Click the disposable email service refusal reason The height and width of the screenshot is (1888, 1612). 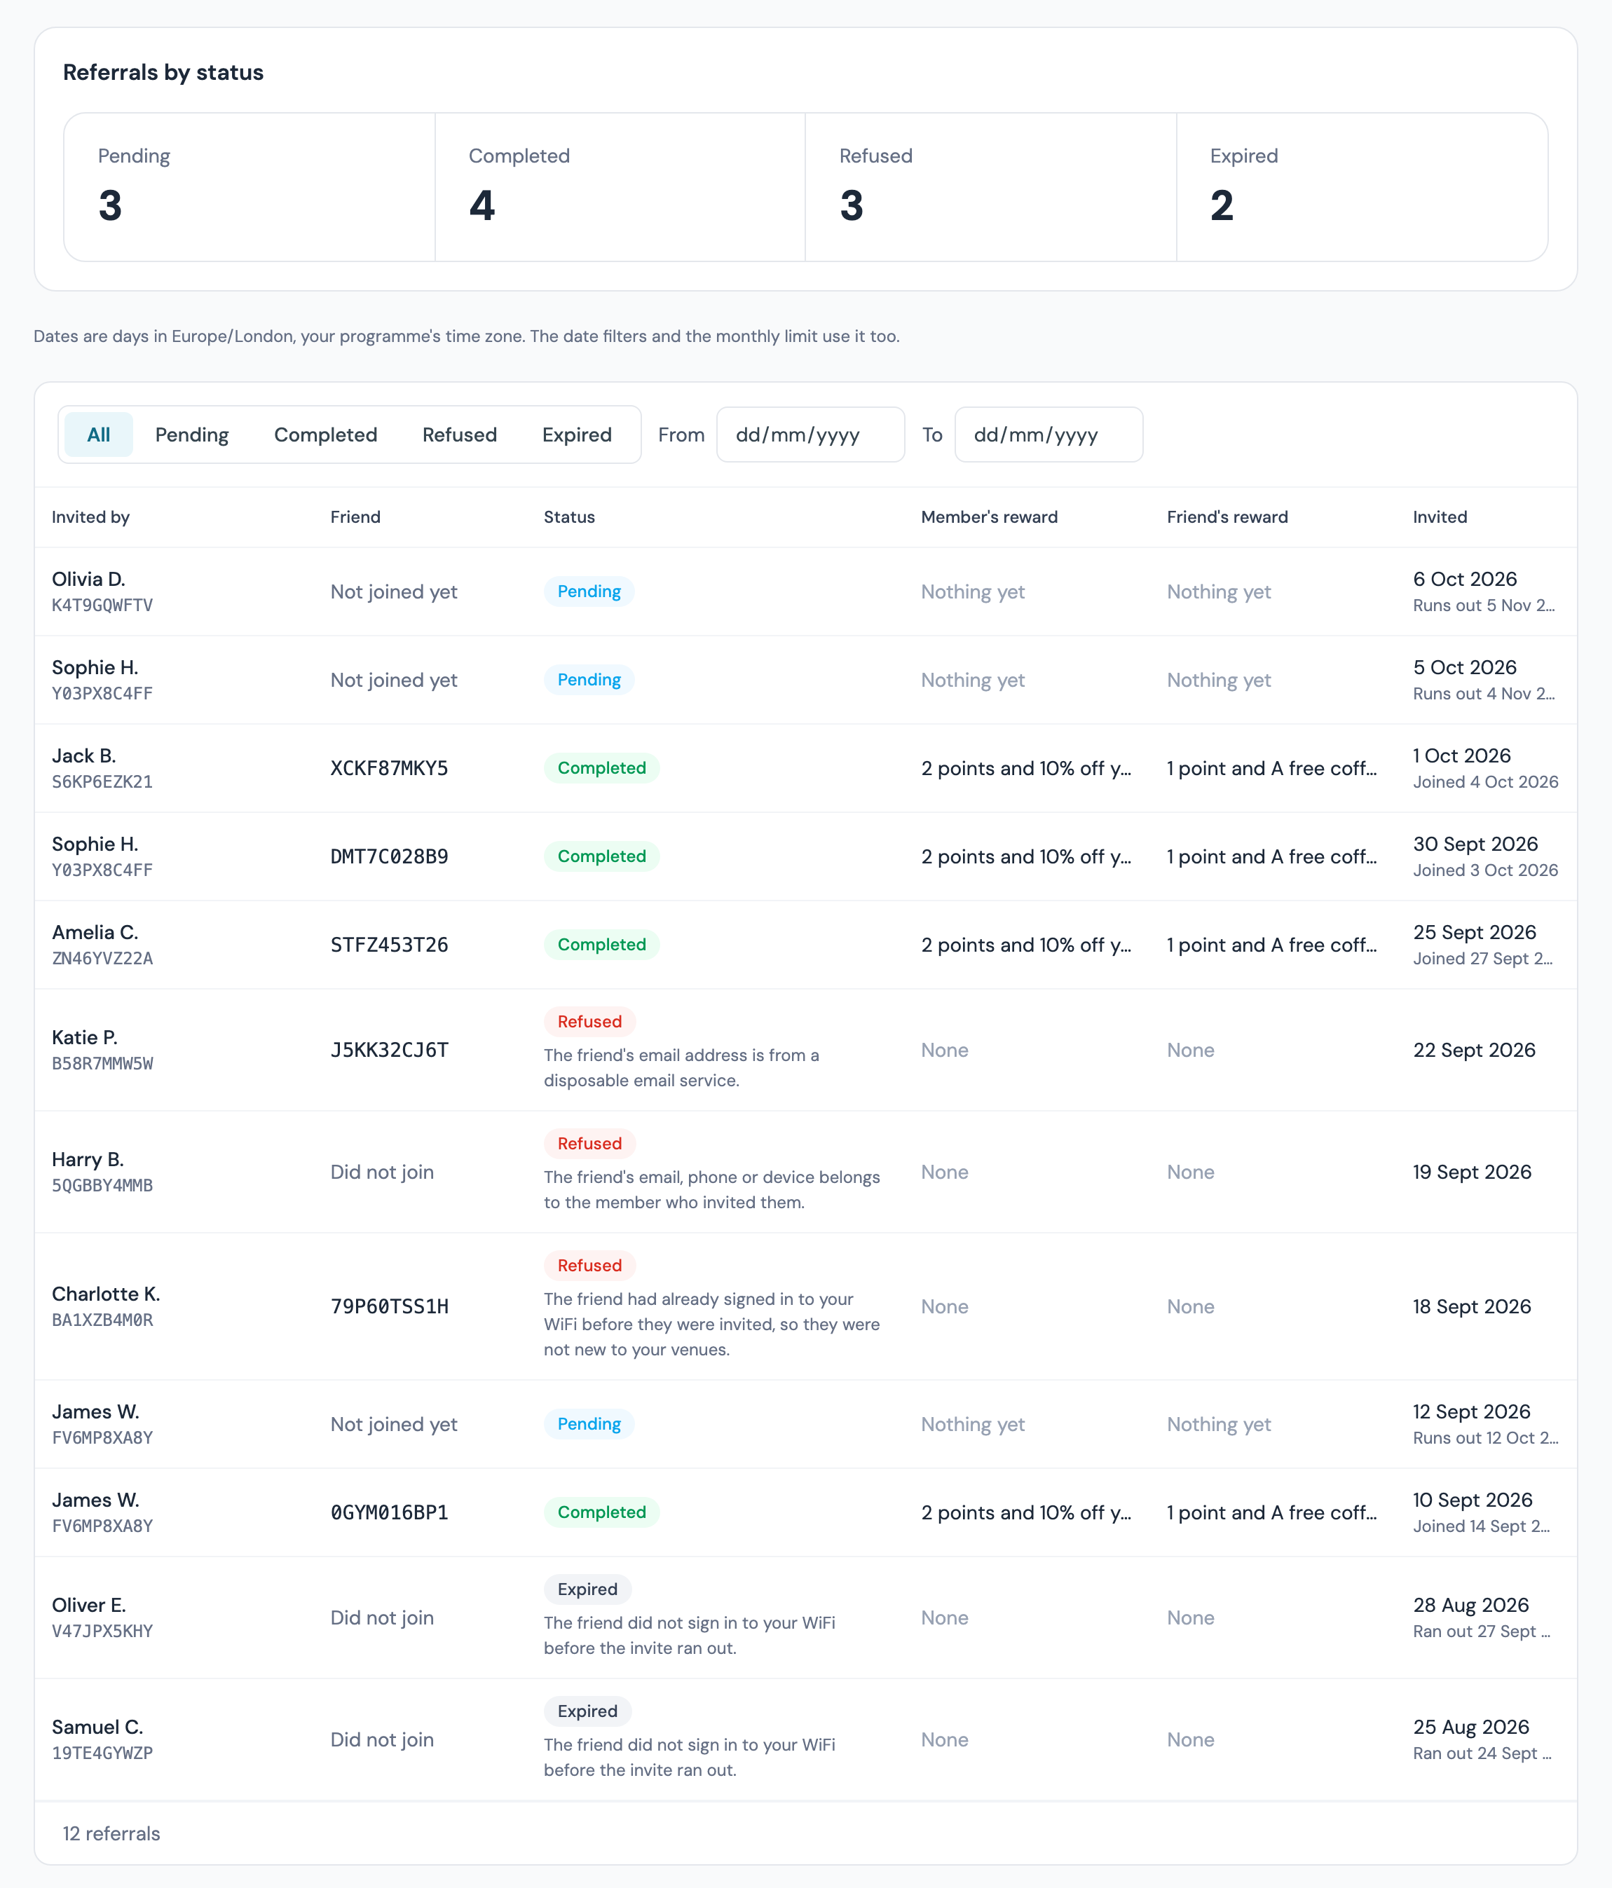[x=682, y=1068]
